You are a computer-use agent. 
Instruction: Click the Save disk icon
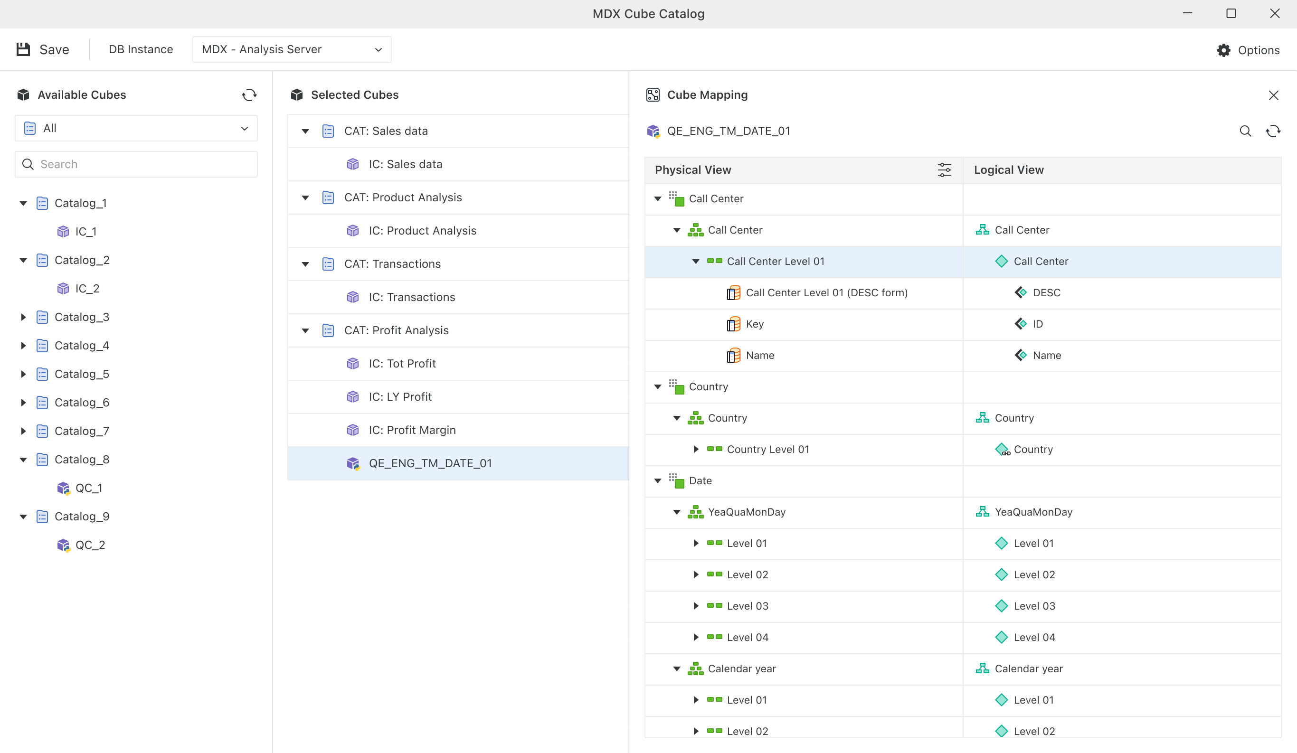23,49
